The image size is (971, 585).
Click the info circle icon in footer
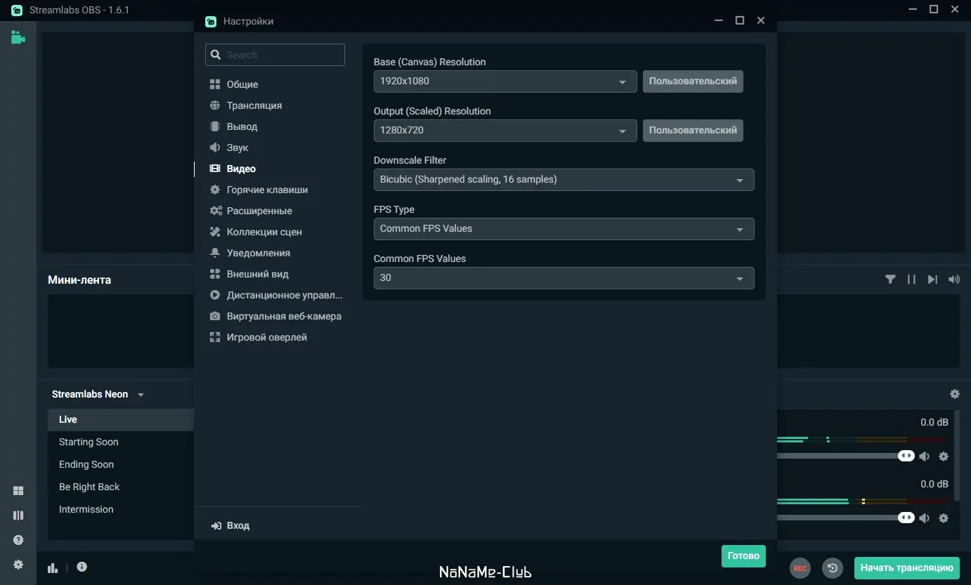tap(82, 567)
